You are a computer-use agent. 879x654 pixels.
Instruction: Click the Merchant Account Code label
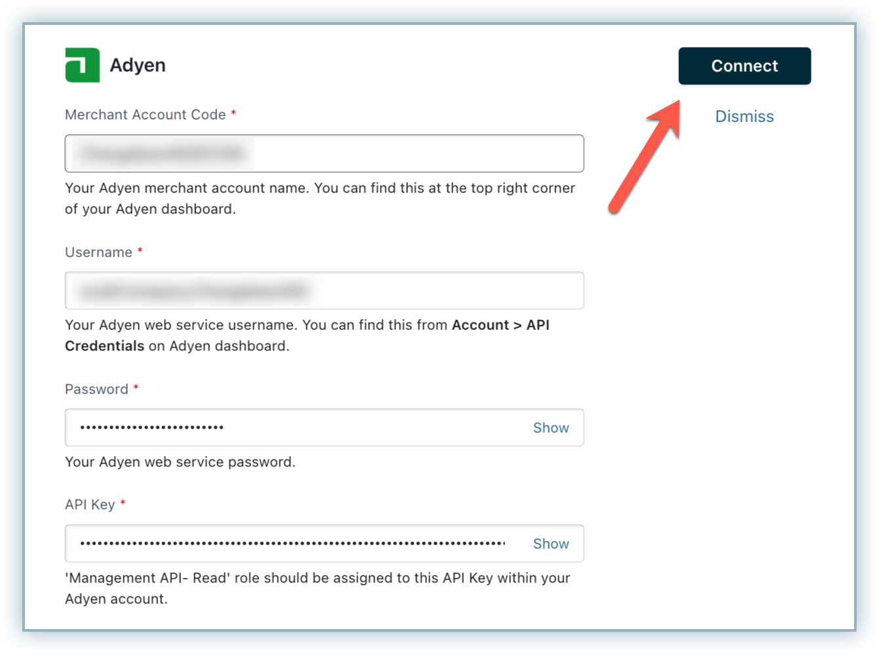145,115
